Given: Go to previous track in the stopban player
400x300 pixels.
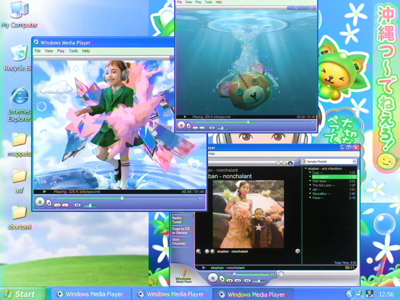Looking at the screenshot, I should [x=230, y=281].
